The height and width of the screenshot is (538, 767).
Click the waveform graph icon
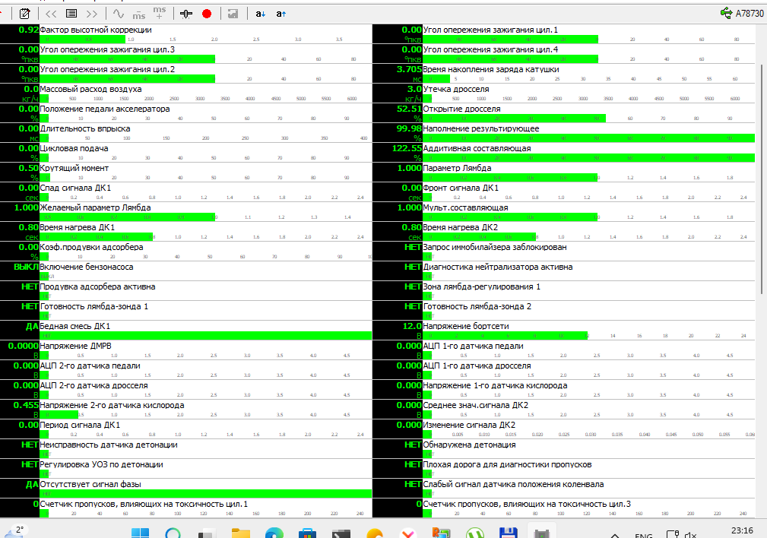tap(118, 14)
